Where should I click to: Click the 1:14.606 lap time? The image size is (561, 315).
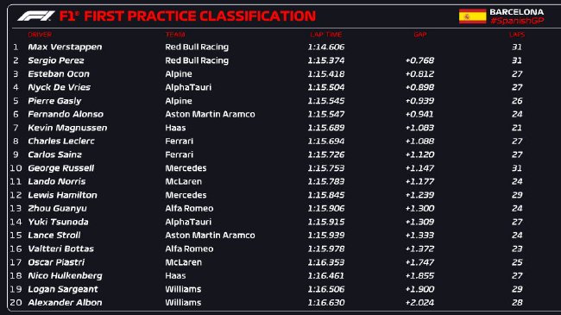pyautogui.click(x=326, y=47)
